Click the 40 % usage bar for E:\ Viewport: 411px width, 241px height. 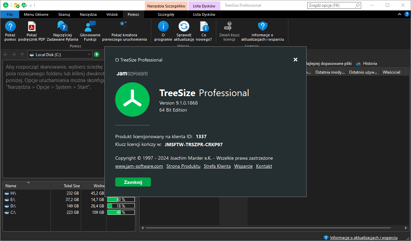(x=121, y=200)
